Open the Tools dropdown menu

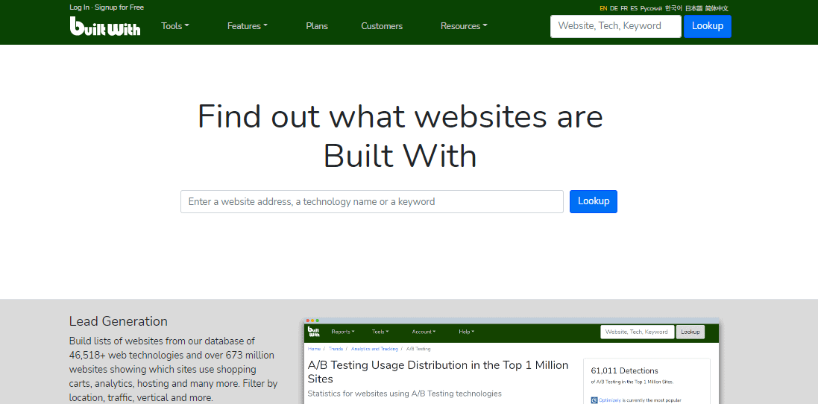click(175, 26)
